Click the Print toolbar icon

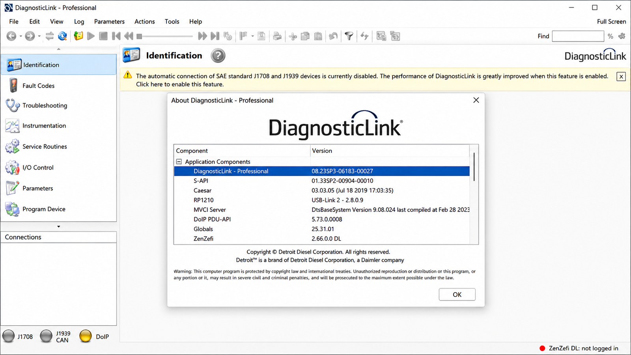pos(277,36)
